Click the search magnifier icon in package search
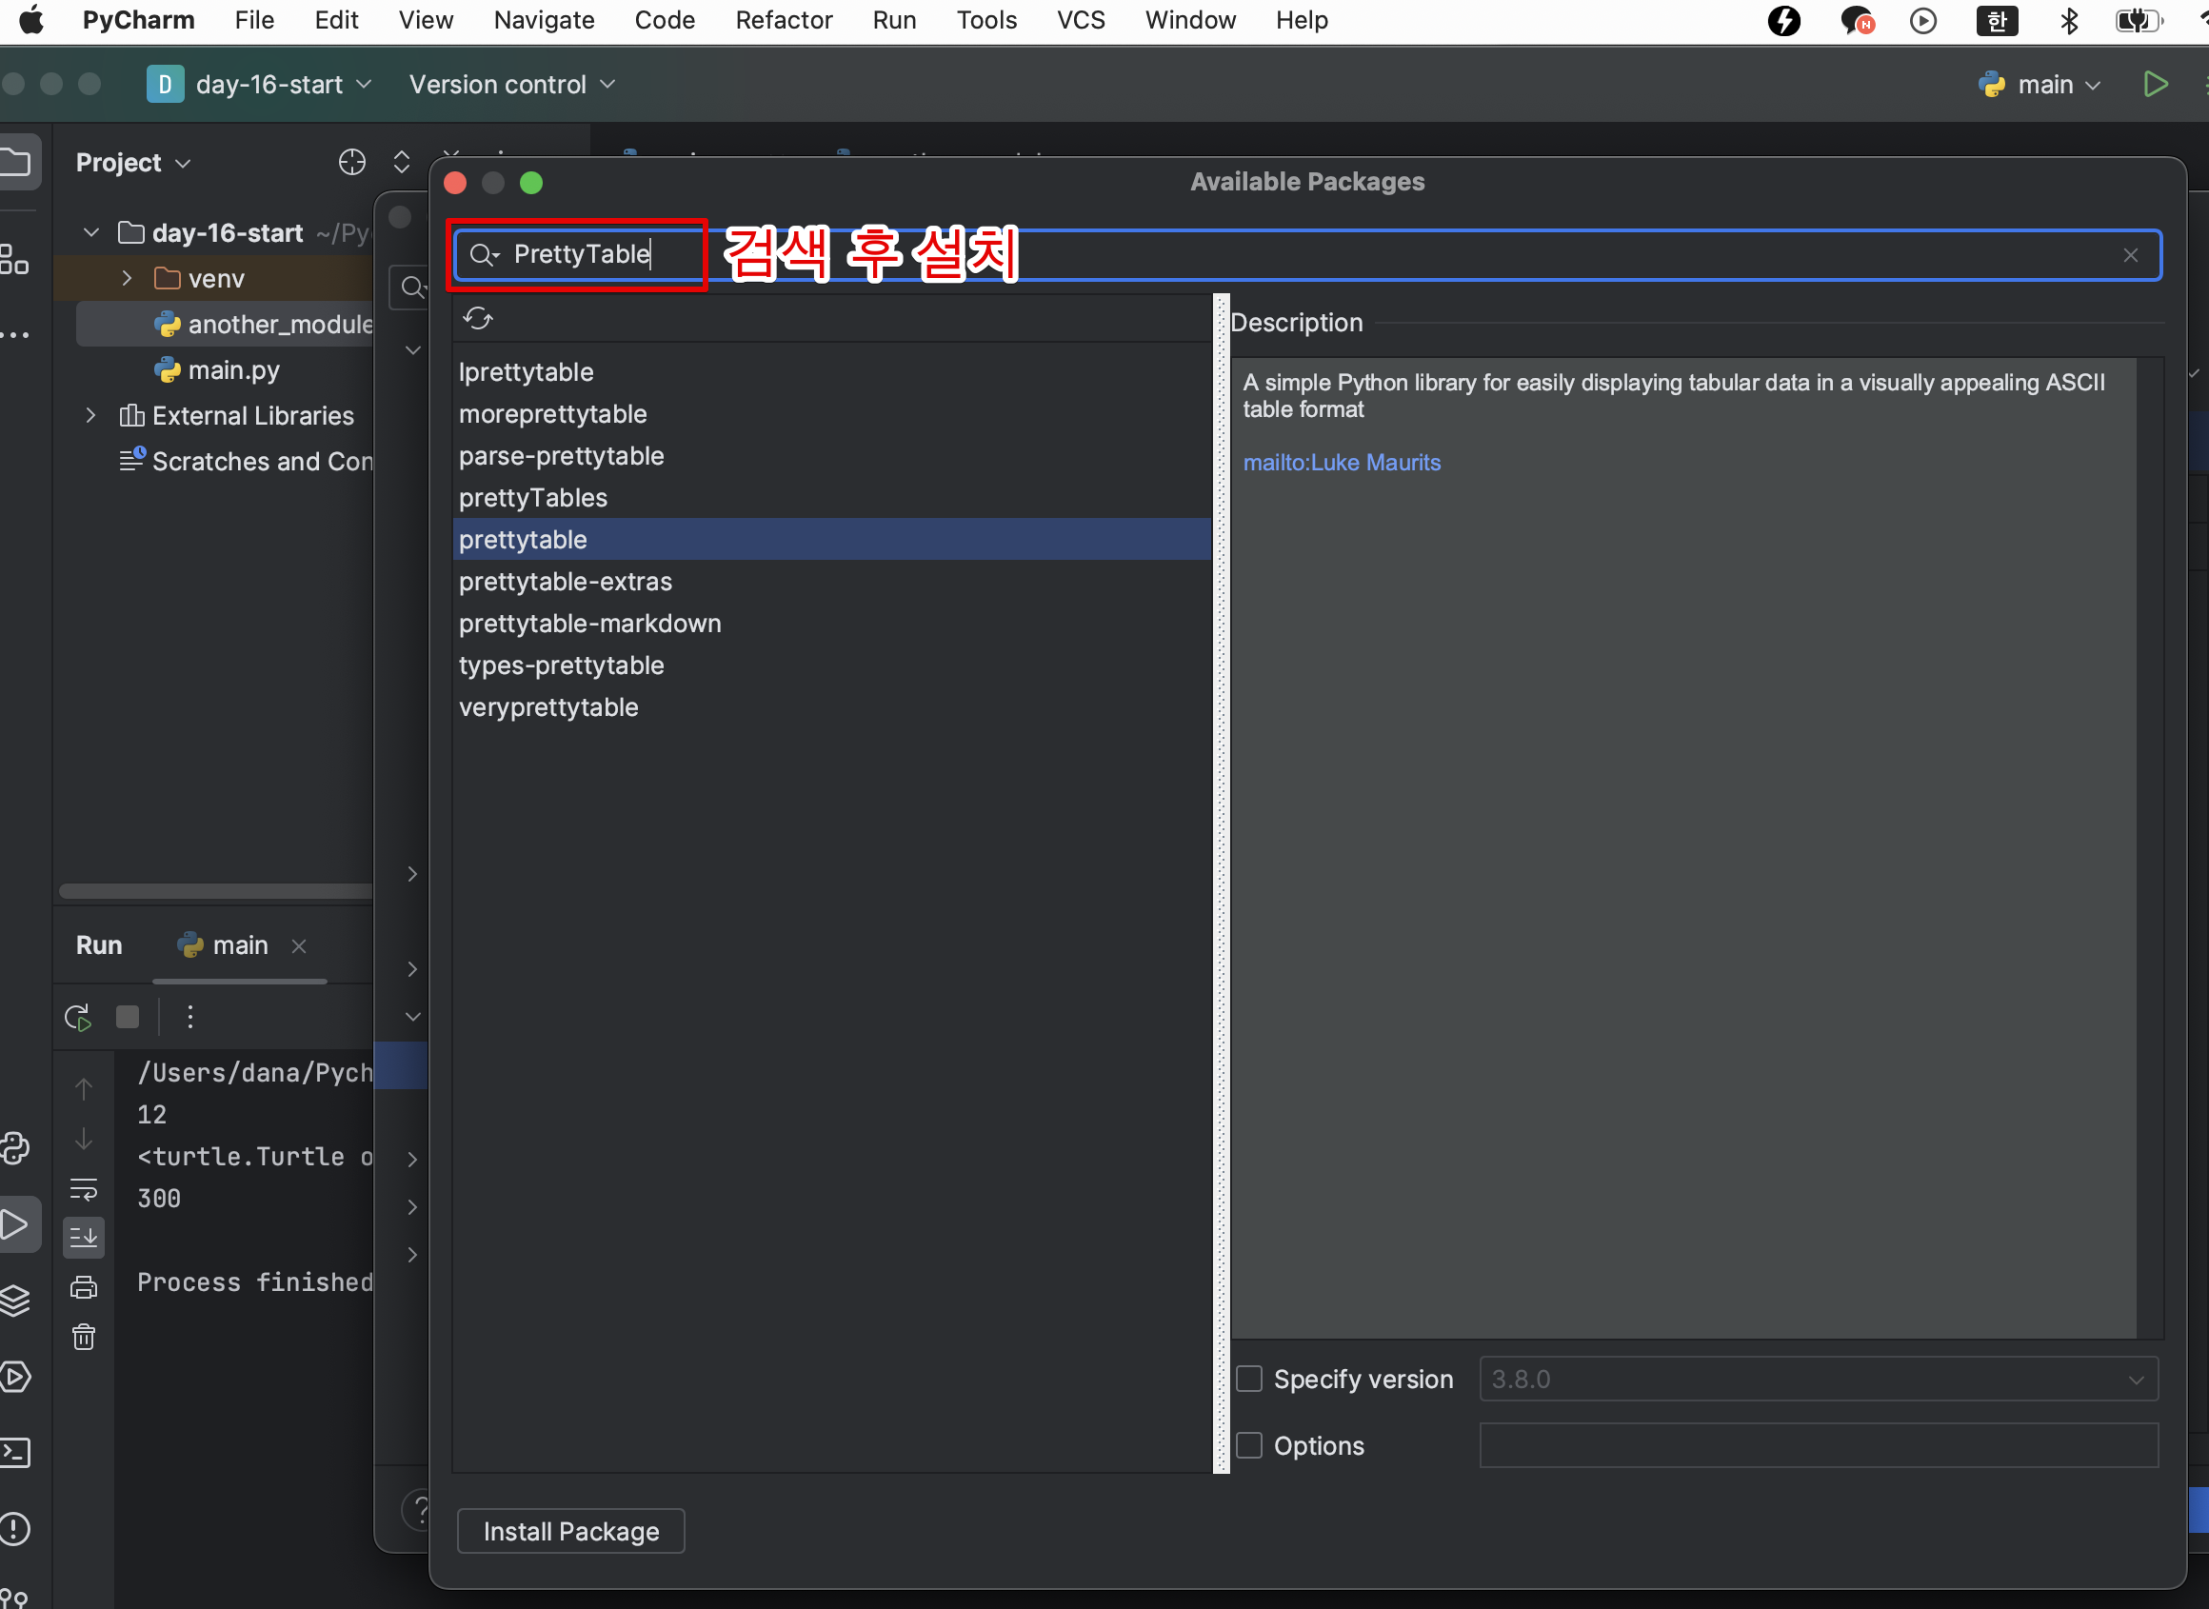Screen dimensions: 2209x1609 click(483, 255)
